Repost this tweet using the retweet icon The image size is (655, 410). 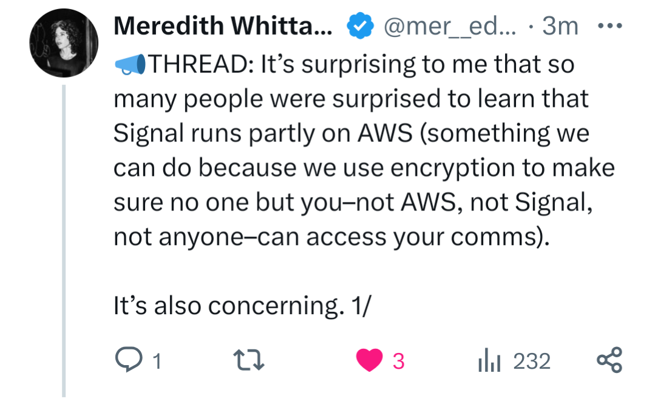tap(249, 361)
